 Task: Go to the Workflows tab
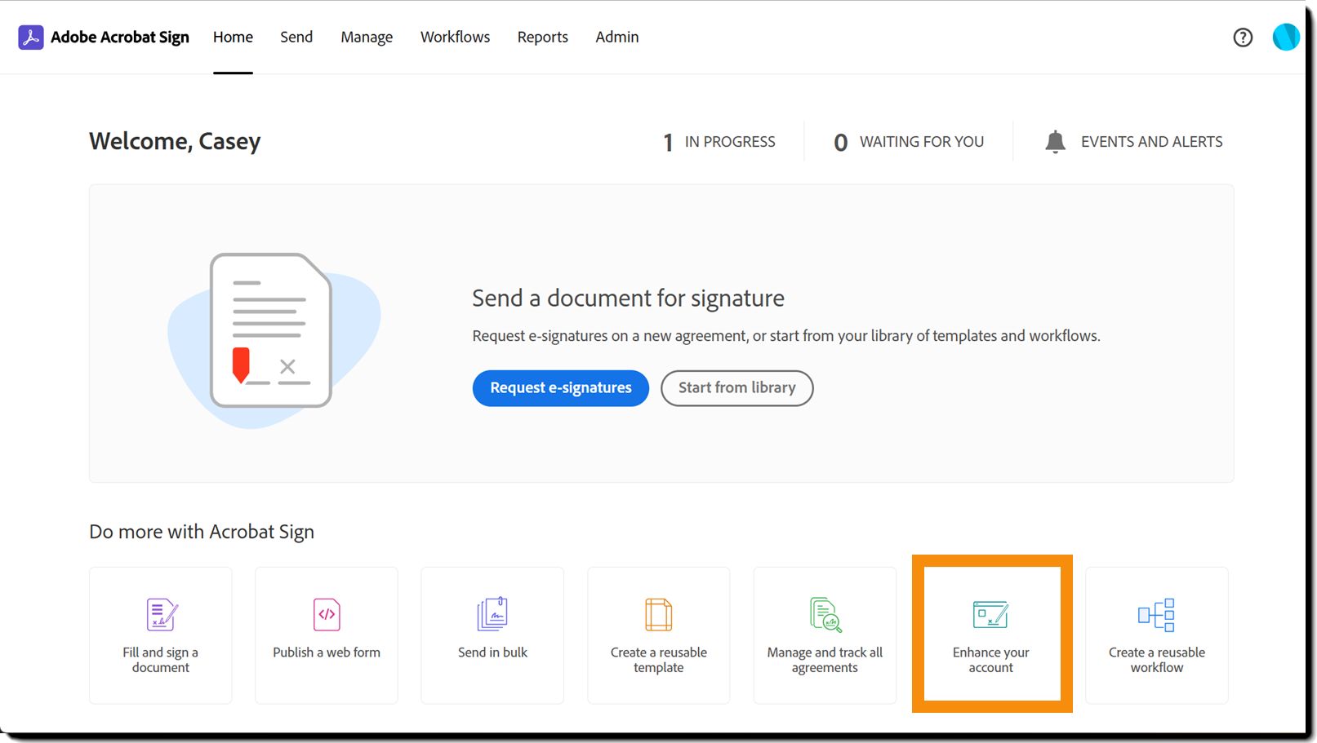(455, 38)
